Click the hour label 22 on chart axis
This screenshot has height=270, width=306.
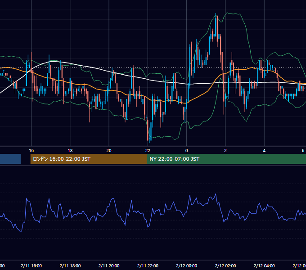click(148, 151)
